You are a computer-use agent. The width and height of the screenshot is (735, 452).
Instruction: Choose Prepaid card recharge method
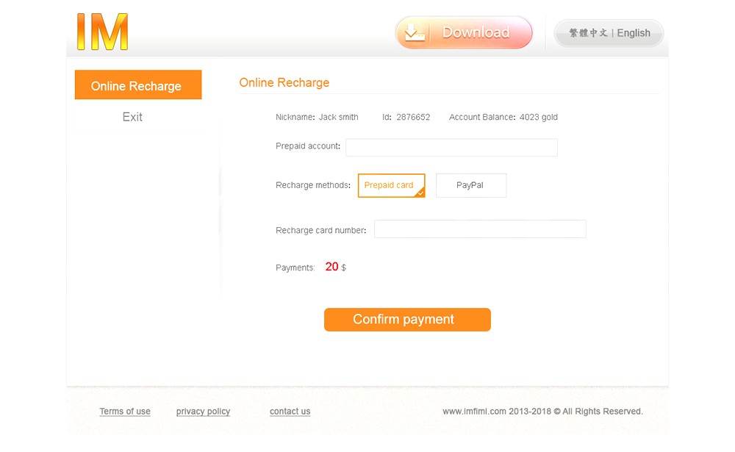click(389, 185)
